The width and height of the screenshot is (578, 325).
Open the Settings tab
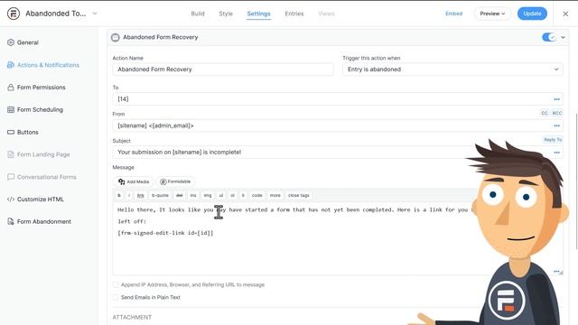coord(258,14)
